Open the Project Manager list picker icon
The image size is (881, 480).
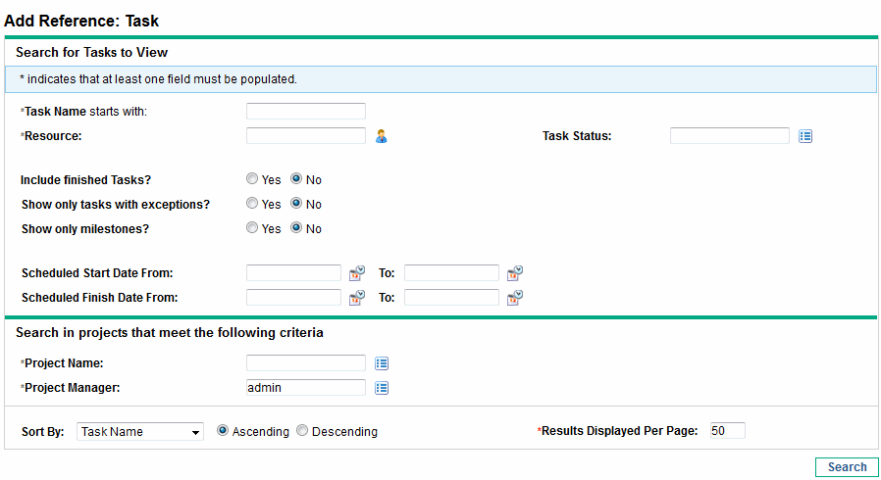(x=382, y=388)
